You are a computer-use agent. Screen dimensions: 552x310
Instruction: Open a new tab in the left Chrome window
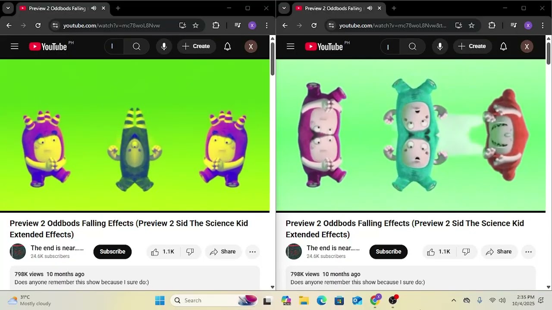[x=118, y=8]
